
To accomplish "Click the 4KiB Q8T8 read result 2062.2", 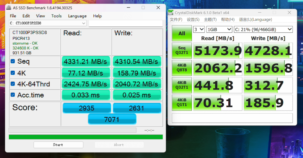I will tap(218, 68).
